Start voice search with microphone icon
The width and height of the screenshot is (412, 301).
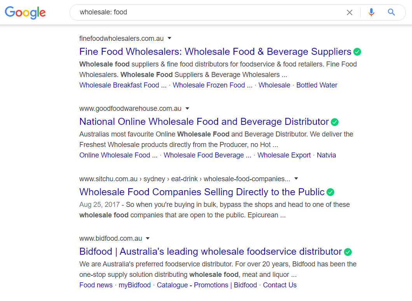pyautogui.click(x=371, y=12)
